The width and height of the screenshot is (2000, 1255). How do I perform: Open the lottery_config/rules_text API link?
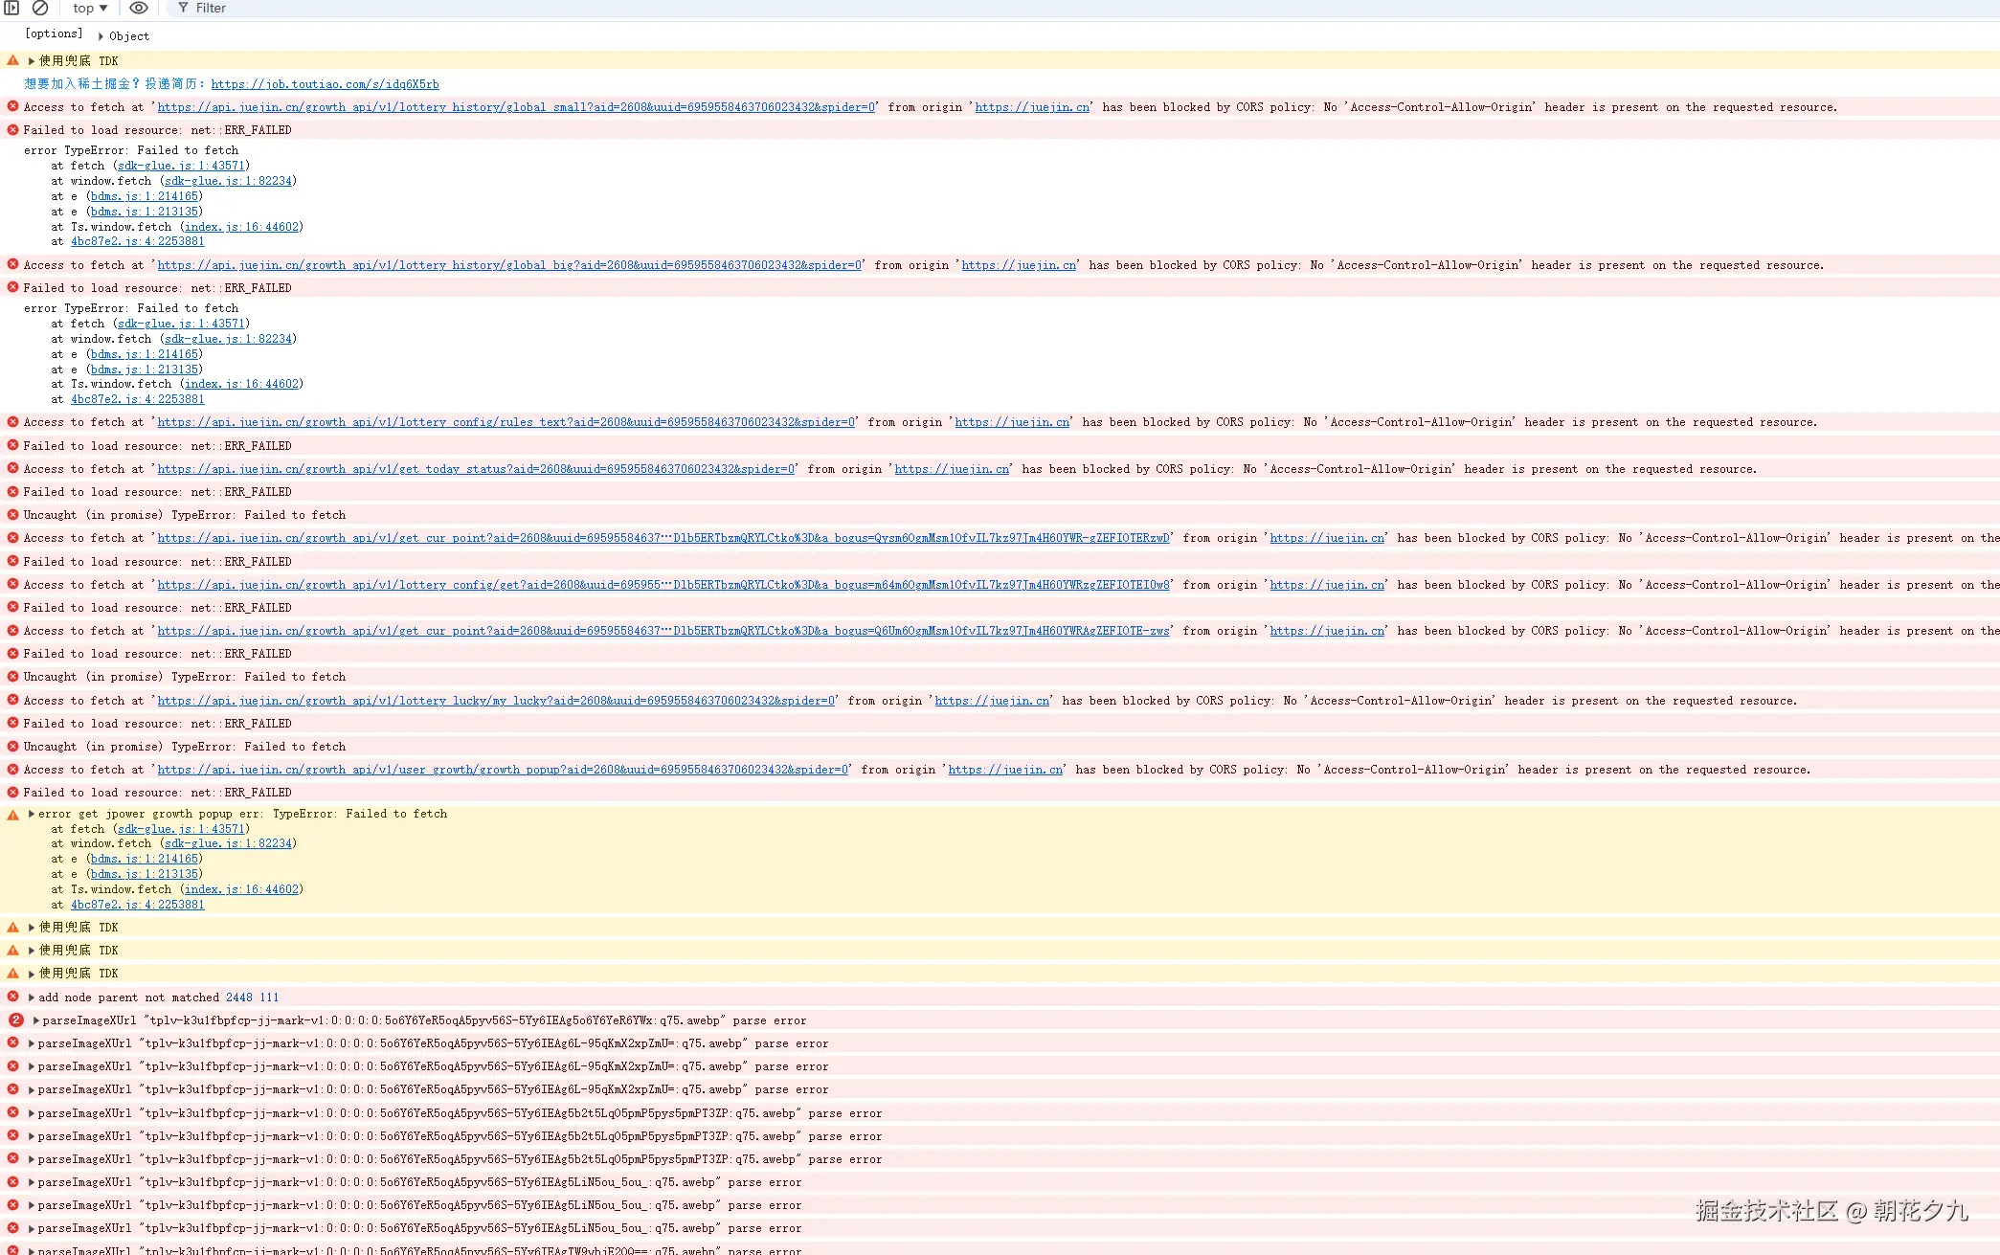pyautogui.click(x=506, y=422)
